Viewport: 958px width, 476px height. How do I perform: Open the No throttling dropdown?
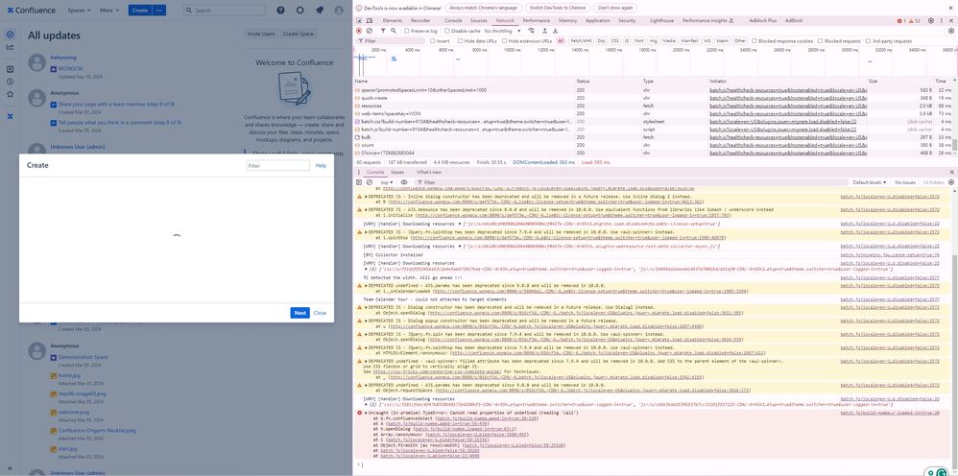(x=502, y=31)
